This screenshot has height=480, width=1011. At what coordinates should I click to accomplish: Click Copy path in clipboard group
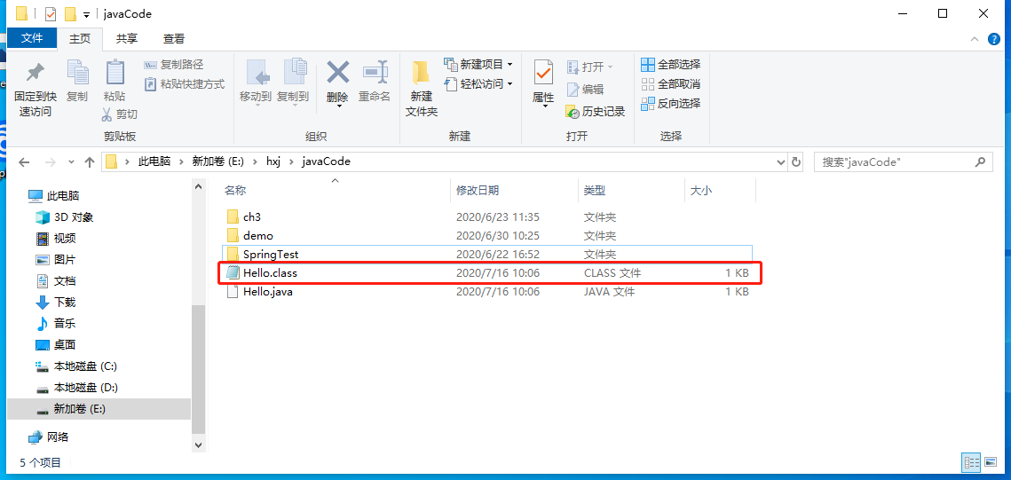point(173,65)
